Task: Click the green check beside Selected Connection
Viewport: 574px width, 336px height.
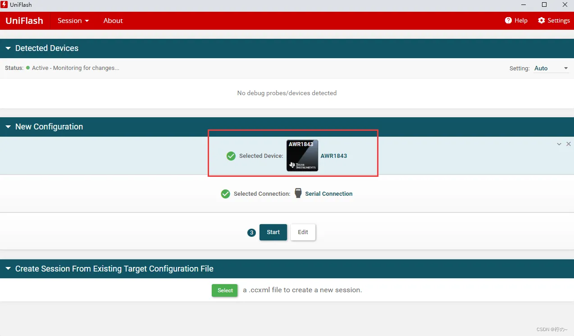Action: pos(226,194)
